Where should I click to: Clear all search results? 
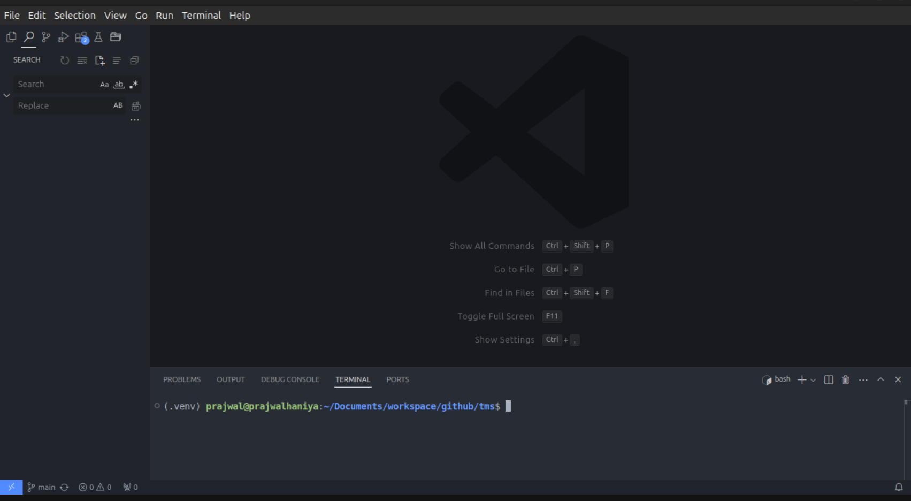82,60
